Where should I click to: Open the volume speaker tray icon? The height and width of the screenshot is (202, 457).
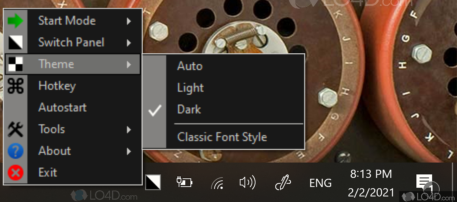(247, 183)
